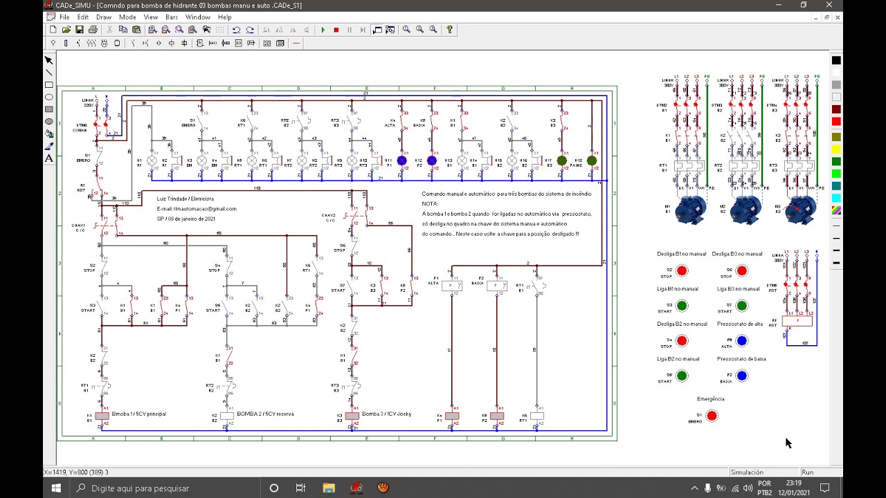Select the empty rectangle tool
The height and width of the screenshot is (498, 886).
click(48, 85)
